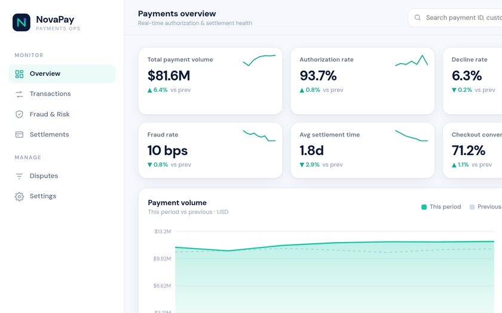Click the $9.92M axis label
502x313 pixels.
click(162, 259)
